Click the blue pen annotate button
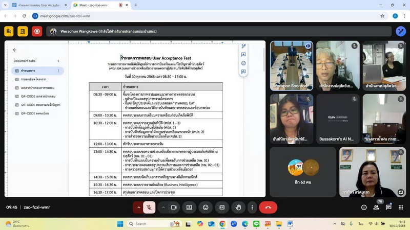The image size is (410, 230). coord(401,31)
